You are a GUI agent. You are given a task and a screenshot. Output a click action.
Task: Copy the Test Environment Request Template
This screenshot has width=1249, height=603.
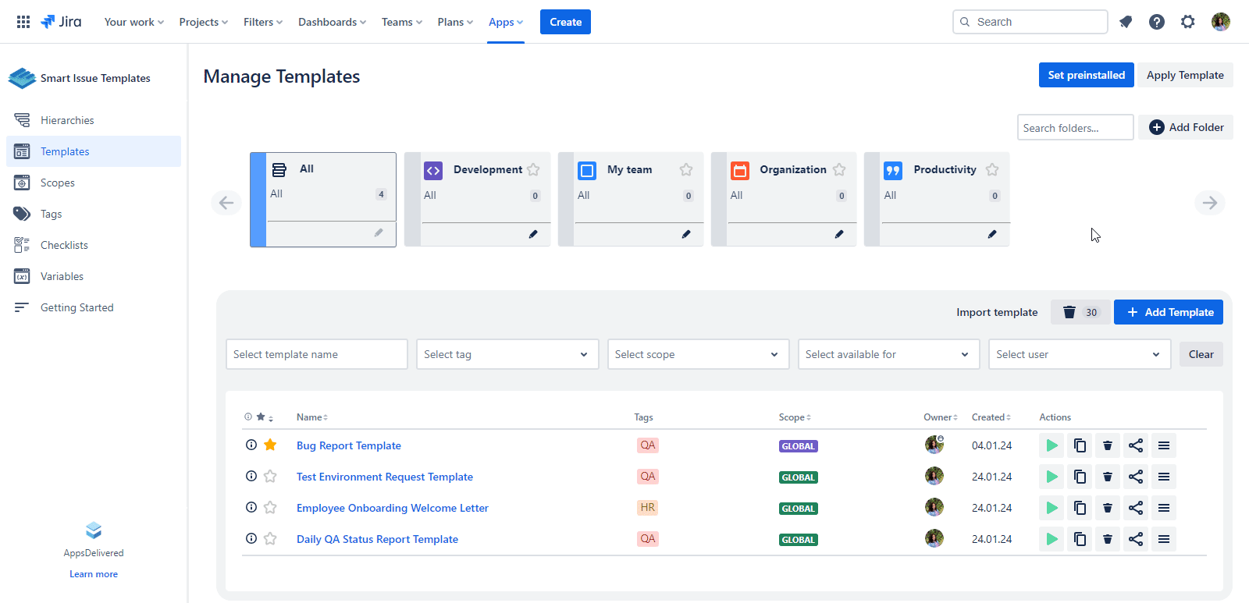pyautogui.click(x=1080, y=477)
